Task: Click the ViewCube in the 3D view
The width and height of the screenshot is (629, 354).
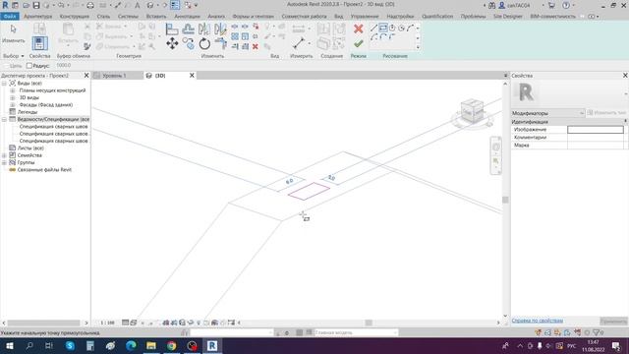Action: (472, 111)
